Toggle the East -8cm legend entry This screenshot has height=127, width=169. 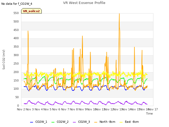click(x=129, y=122)
